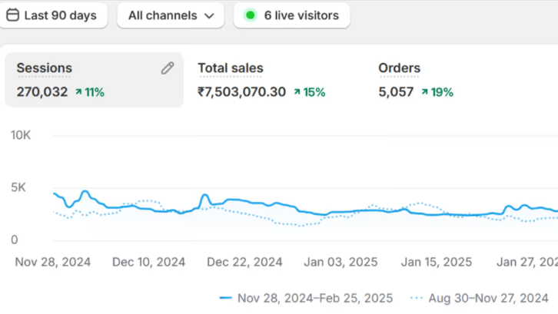Click the calendar icon beside Last 90 days

(x=11, y=15)
